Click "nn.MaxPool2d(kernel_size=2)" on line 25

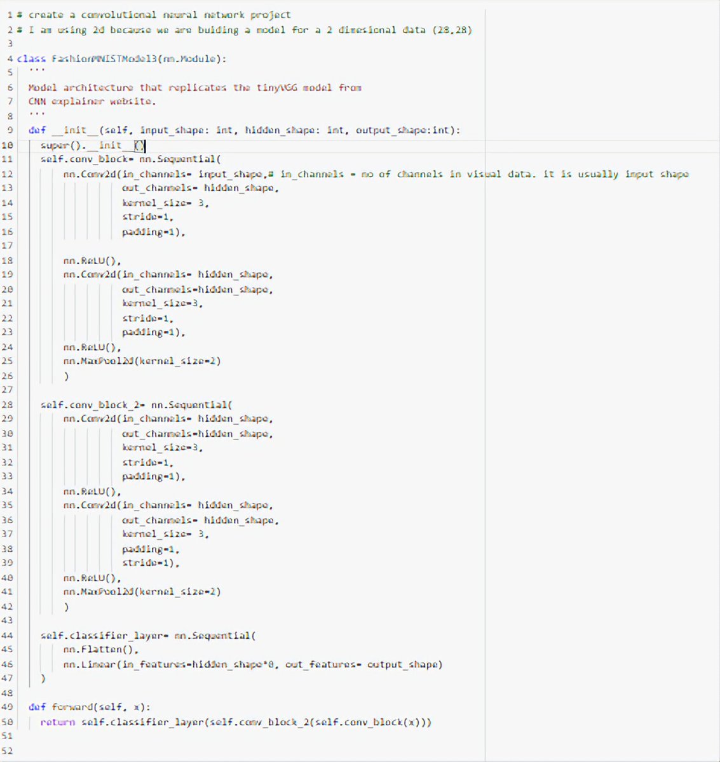(142, 361)
